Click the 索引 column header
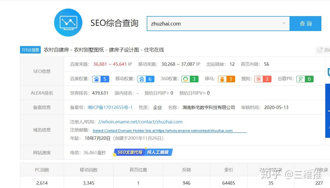This screenshot has width=330, height=188. [x=229, y=170]
